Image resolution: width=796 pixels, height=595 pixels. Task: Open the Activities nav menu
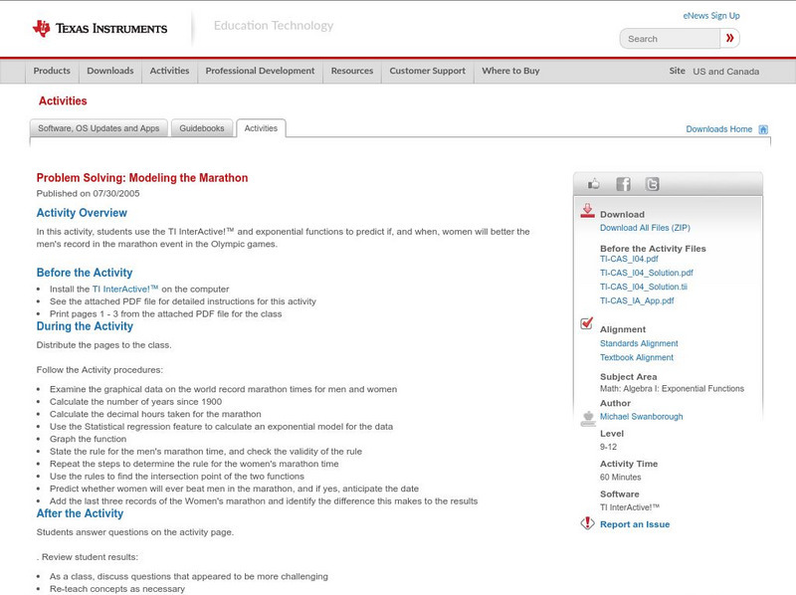[x=169, y=71]
